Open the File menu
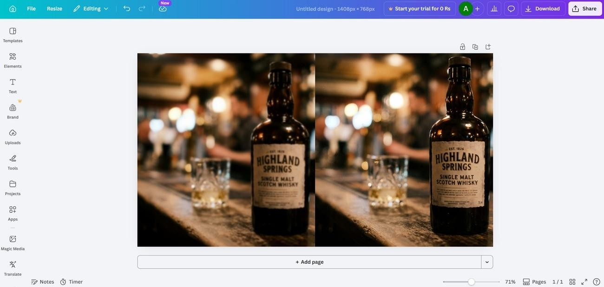604x287 pixels. 31,8
